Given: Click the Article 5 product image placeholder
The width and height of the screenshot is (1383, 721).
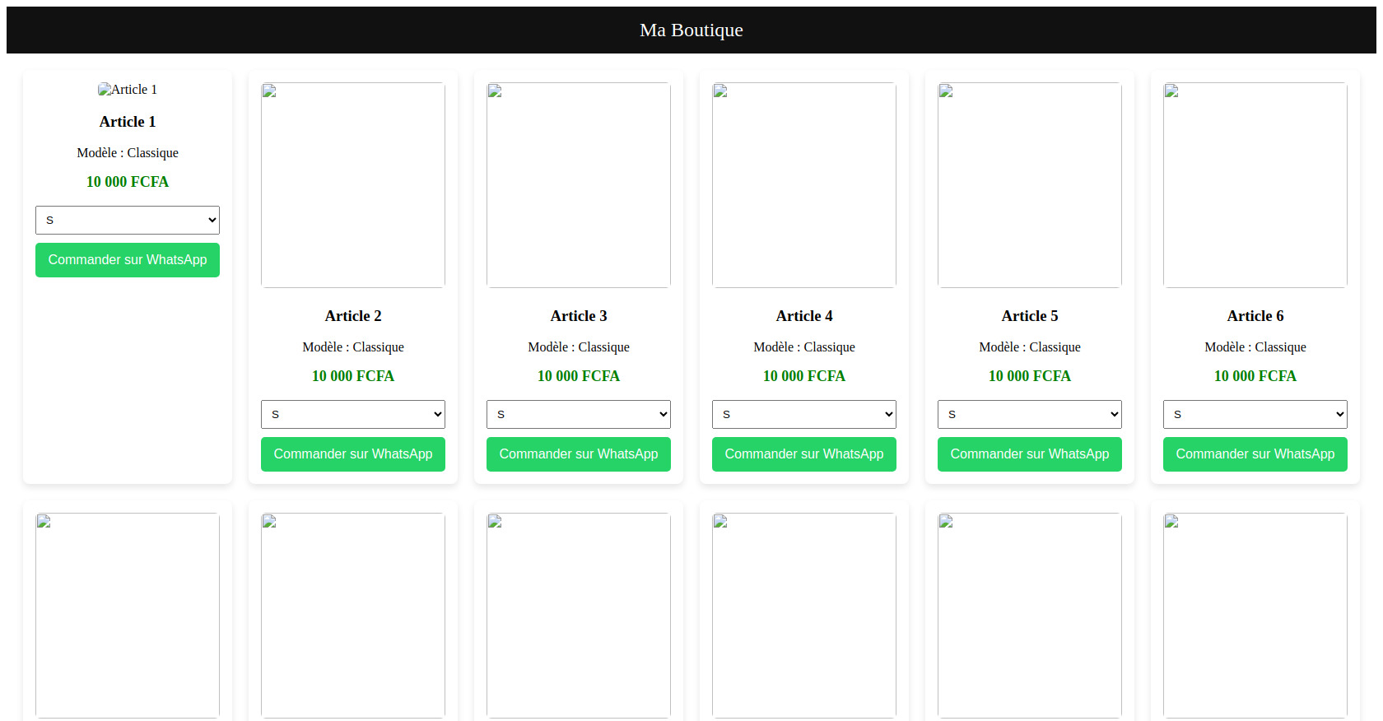Looking at the screenshot, I should pyautogui.click(x=1029, y=185).
